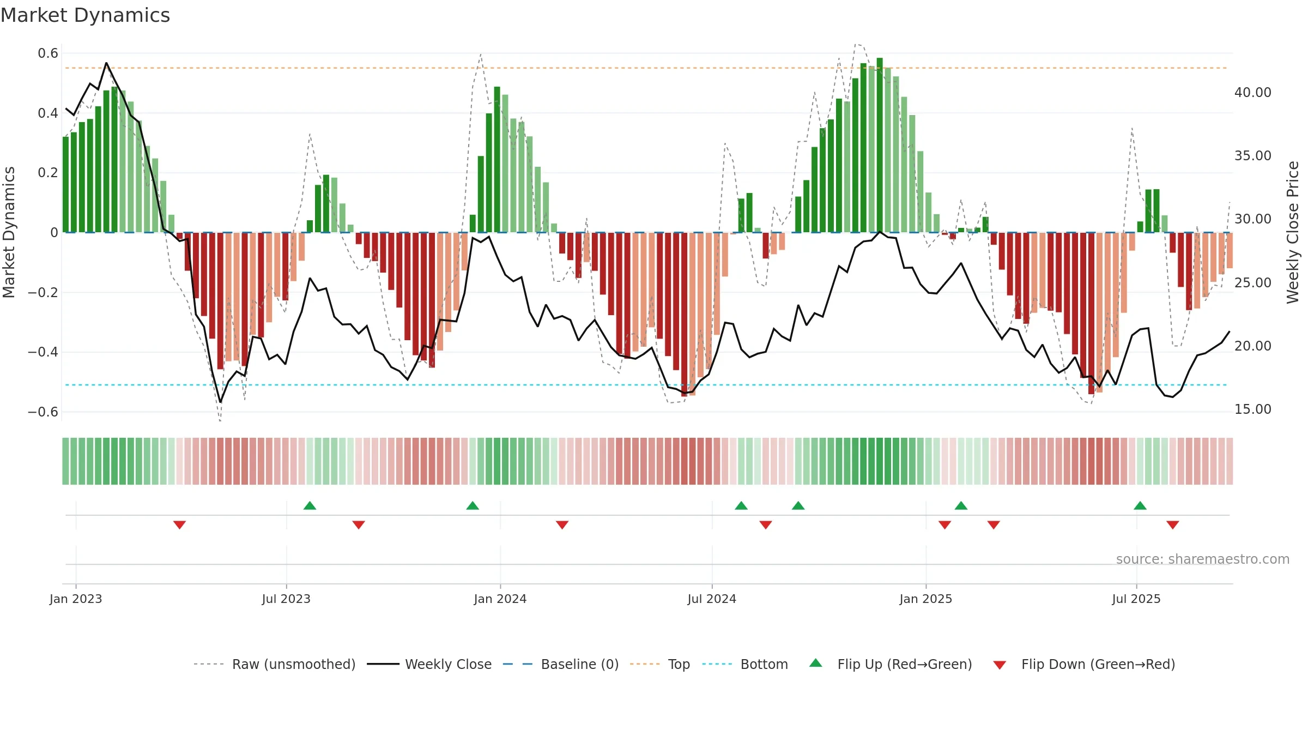This screenshot has height=736, width=1308.
Task: Click the first red flip-down marker in early 2023
Action: (x=179, y=525)
